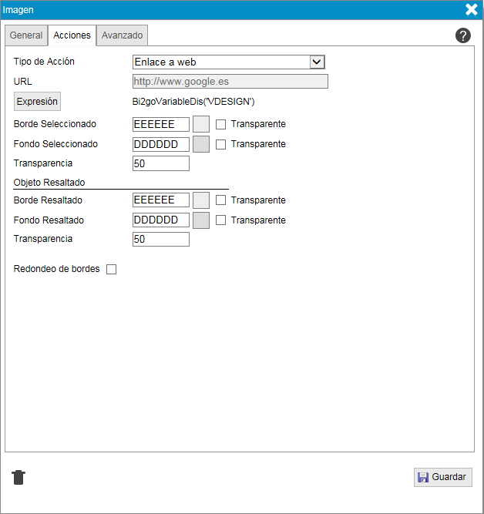
Task: Close the Imagen dialog window
Action: [472, 10]
